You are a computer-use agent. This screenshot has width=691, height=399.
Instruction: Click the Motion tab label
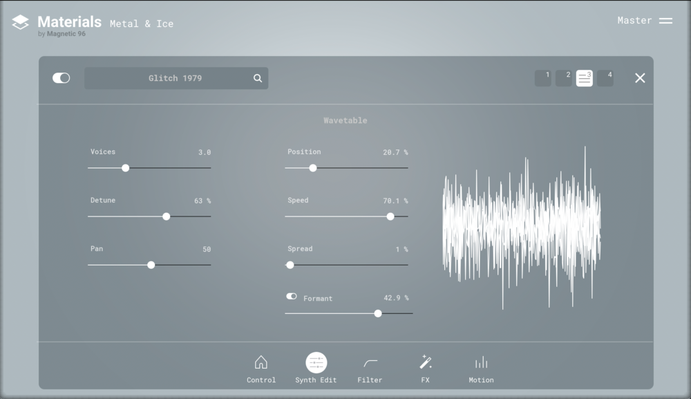pos(481,380)
